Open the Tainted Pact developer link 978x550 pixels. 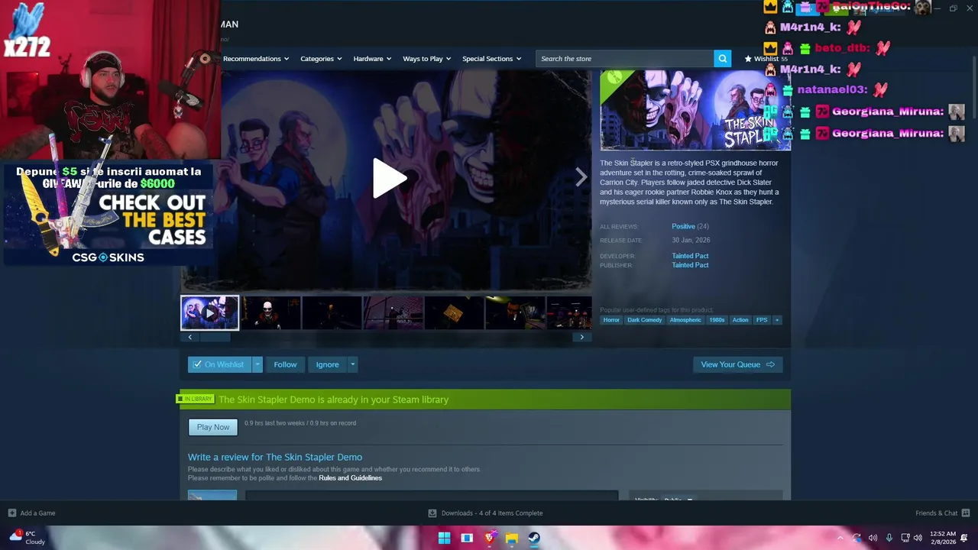coord(690,256)
